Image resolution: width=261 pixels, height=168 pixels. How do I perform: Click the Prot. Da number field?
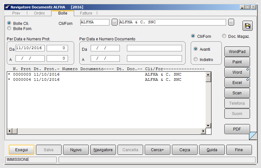[x=57, y=48]
